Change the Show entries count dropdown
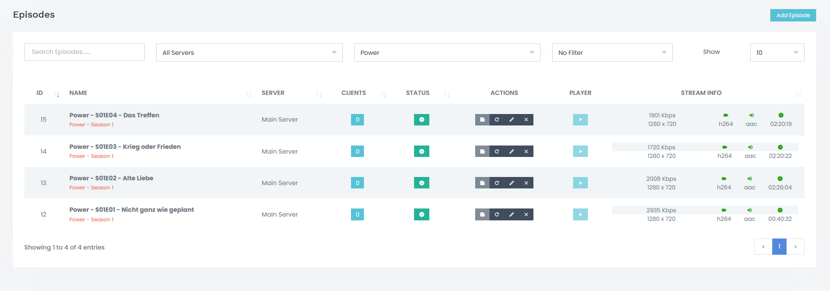The image size is (830, 291). 777,52
